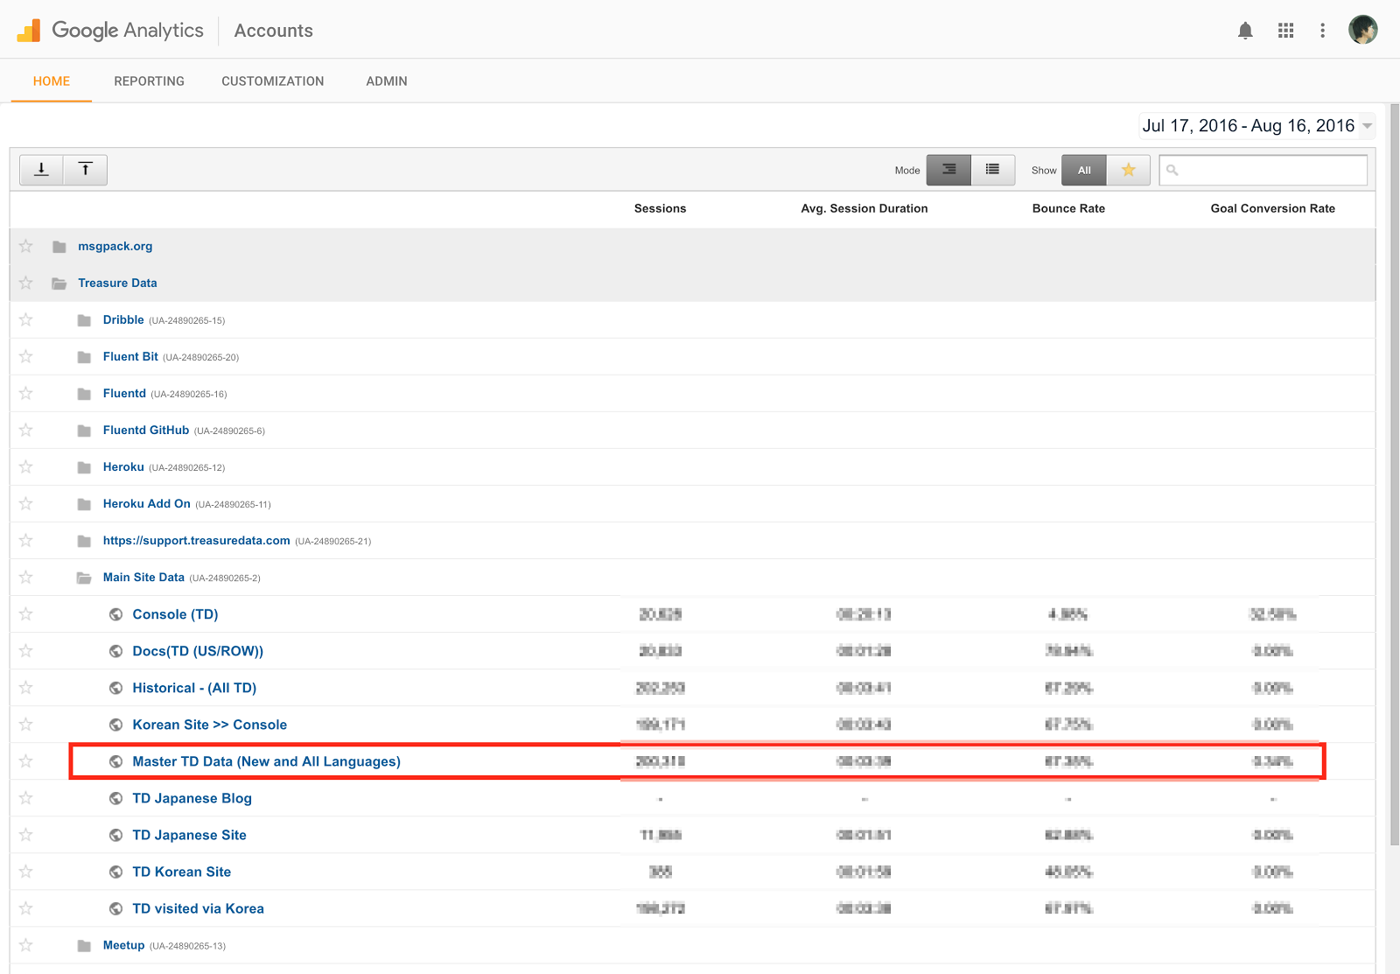Click the Google Analytics logo
Screen dimensions: 1400x974
click(110, 31)
